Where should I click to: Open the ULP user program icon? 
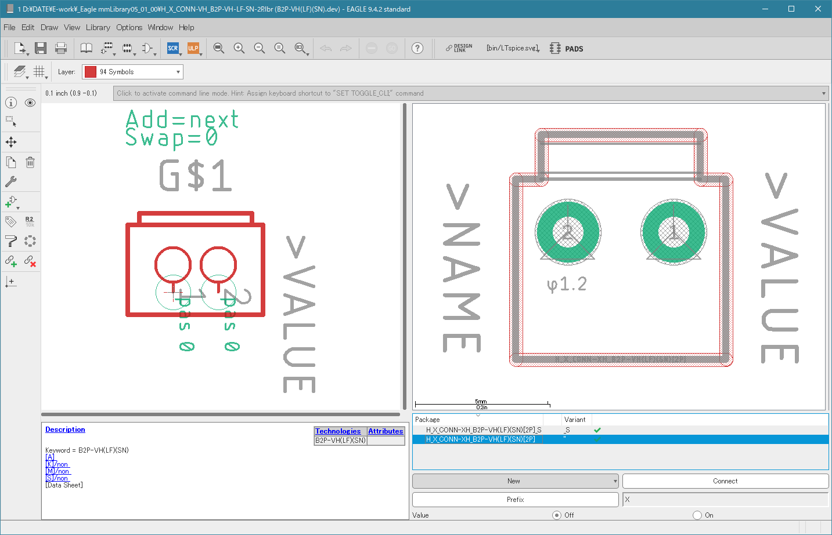(x=193, y=48)
